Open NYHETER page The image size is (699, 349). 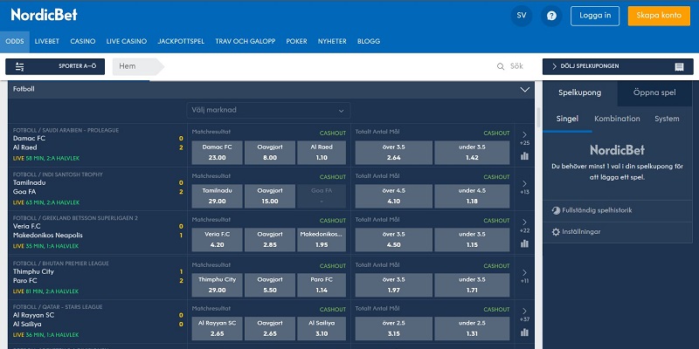coord(332,41)
